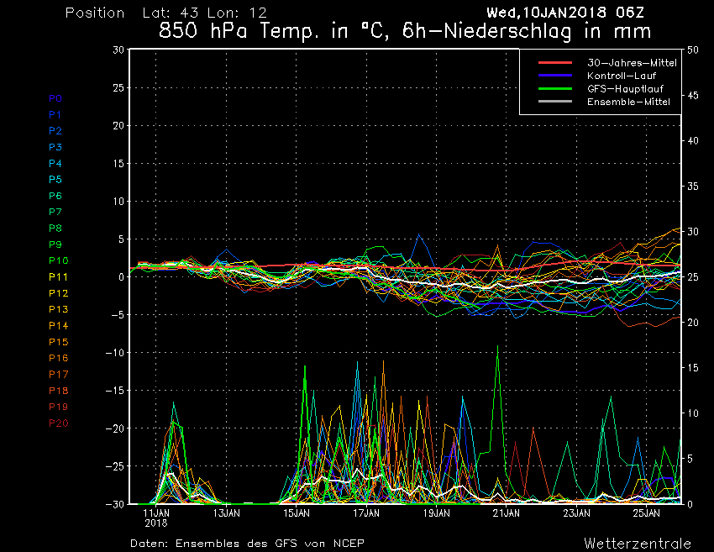The image size is (714, 552).
Task: Click the blue Kontroll-Lauf legend line
Action: [x=554, y=76]
